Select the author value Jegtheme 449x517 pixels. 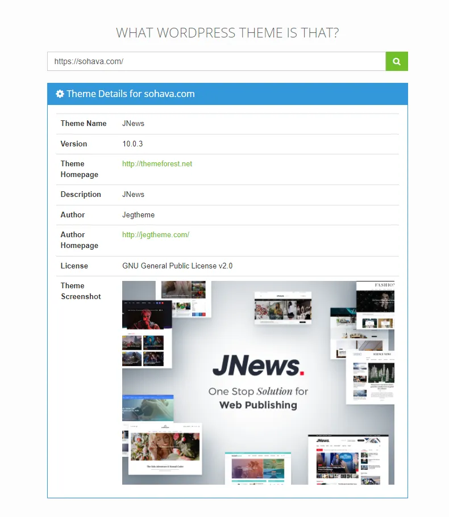pos(138,215)
